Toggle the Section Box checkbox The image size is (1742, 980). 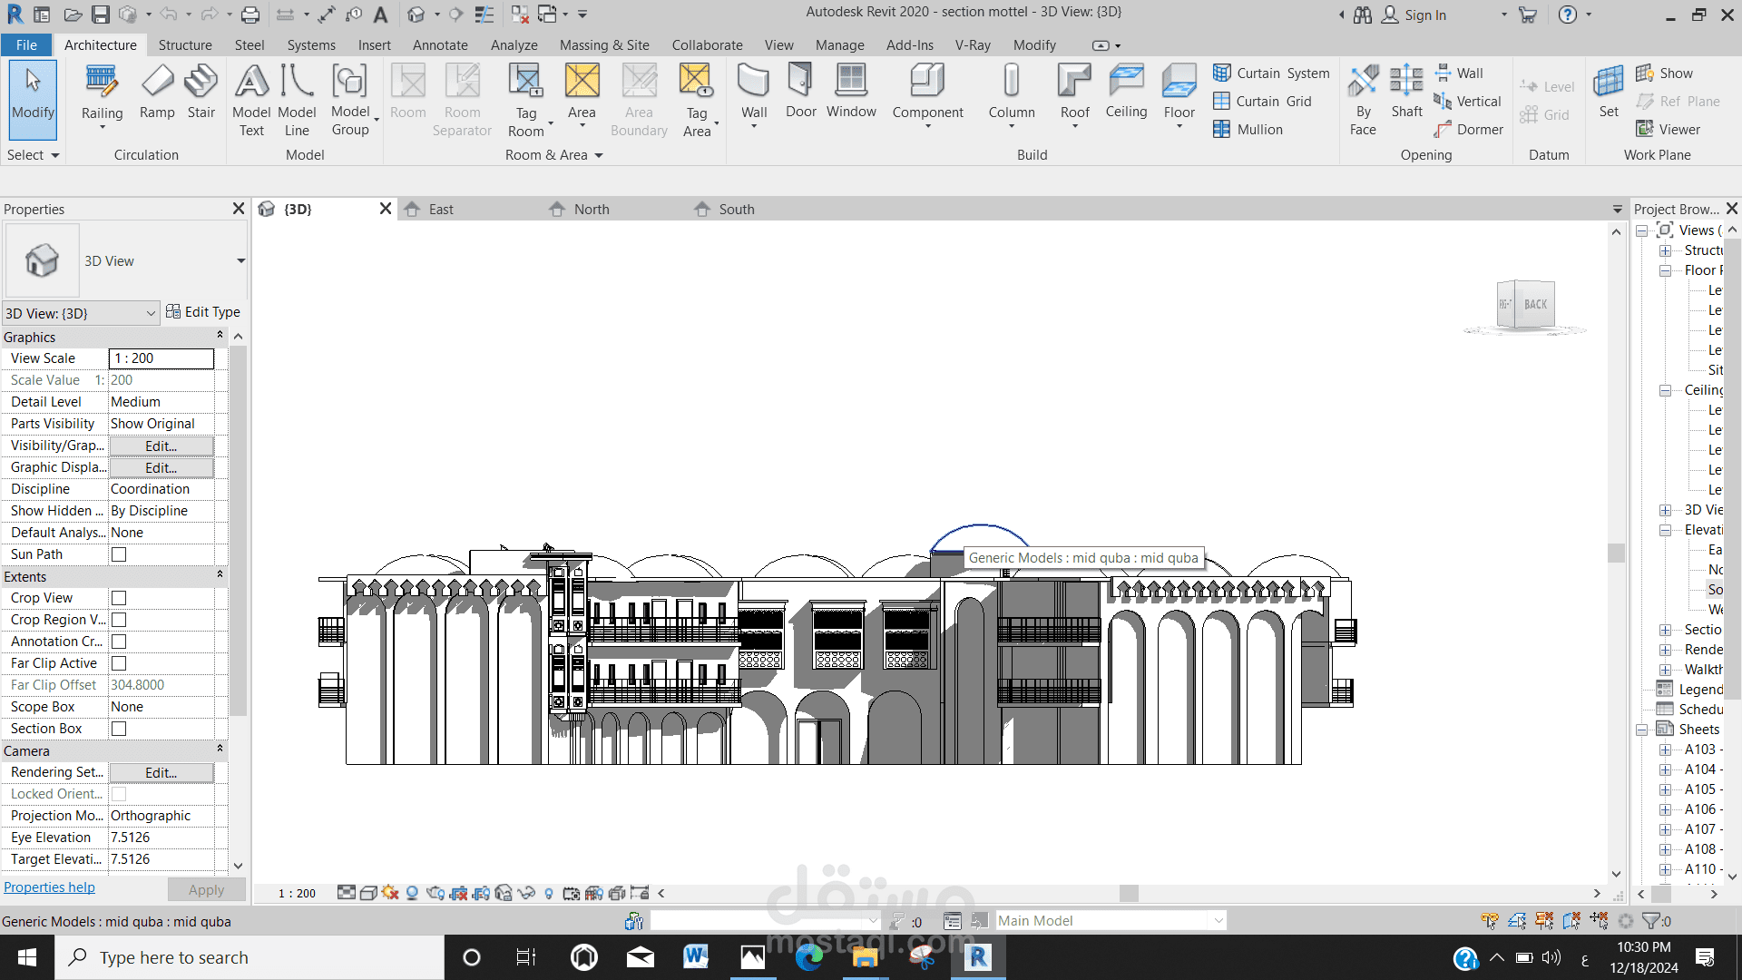(119, 729)
